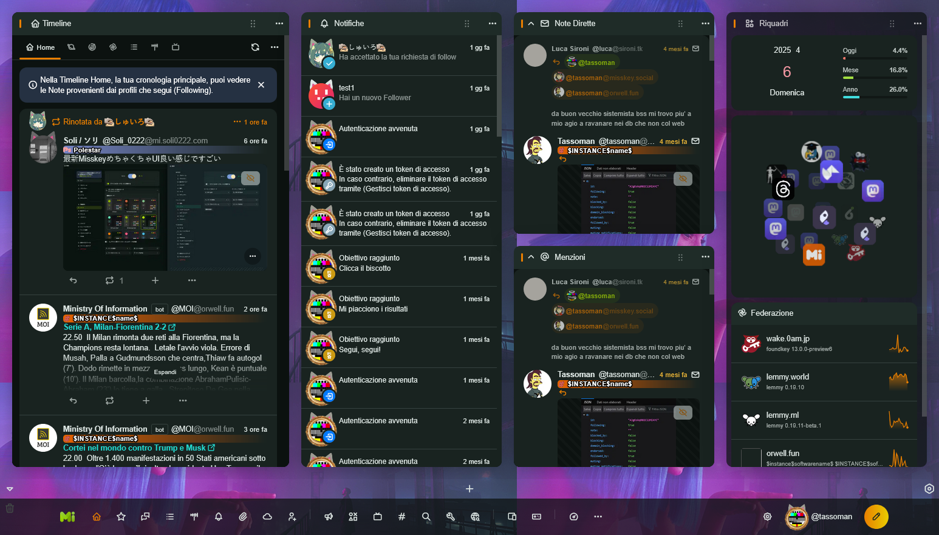Hide Tassoman's image in Note Dirette column
939x535 pixels.
(x=683, y=179)
